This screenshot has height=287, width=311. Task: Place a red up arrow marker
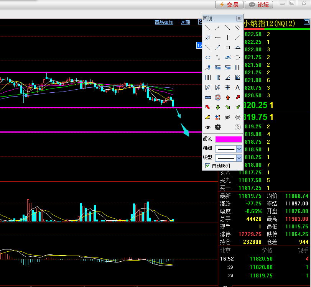click(x=228, y=97)
